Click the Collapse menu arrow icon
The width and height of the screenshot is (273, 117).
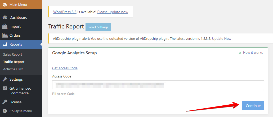[x=5, y=111]
